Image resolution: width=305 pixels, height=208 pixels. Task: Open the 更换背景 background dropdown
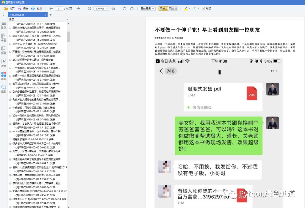148,8
